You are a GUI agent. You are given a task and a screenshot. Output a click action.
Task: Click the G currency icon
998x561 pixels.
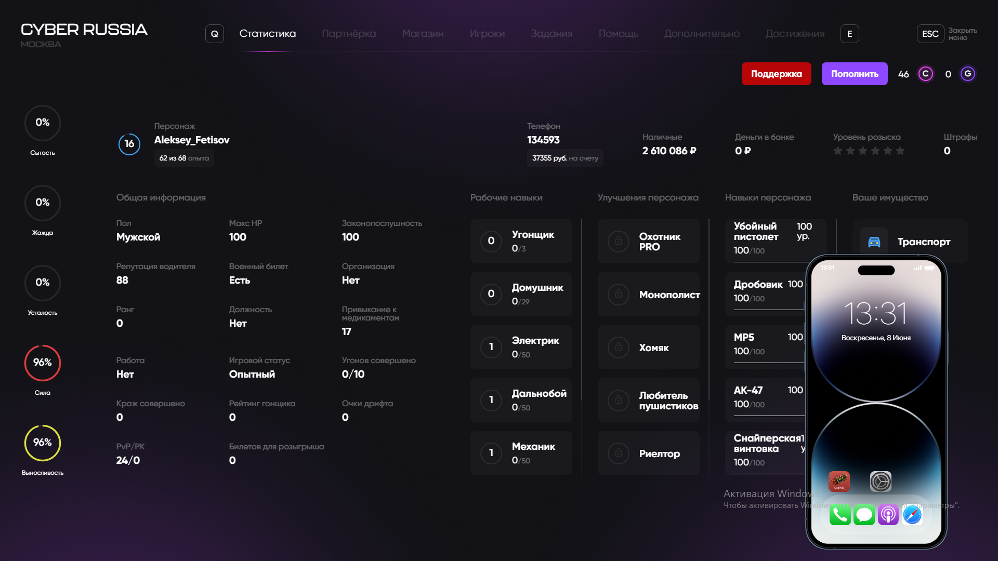click(x=967, y=74)
